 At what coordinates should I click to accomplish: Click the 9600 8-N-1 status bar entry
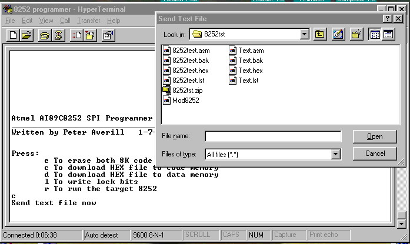(156, 235)
